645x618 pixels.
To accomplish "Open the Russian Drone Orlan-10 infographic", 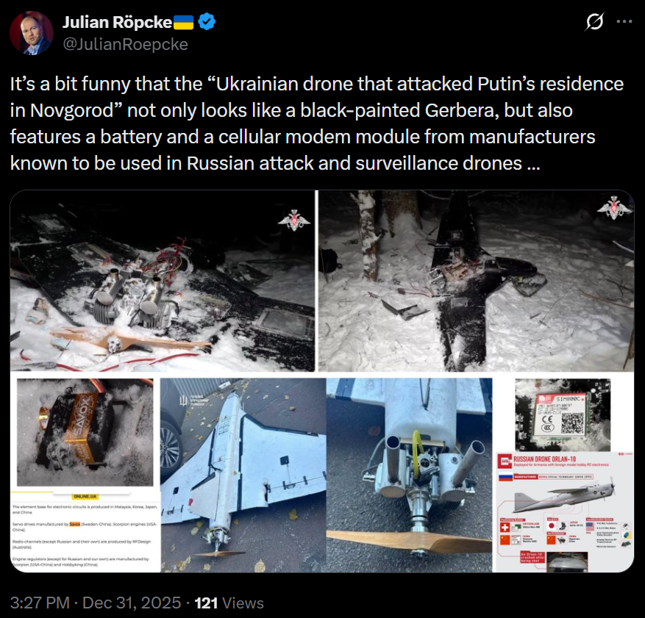I will 565,512.
